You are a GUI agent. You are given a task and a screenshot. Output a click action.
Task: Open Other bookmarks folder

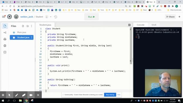(174, 10)
